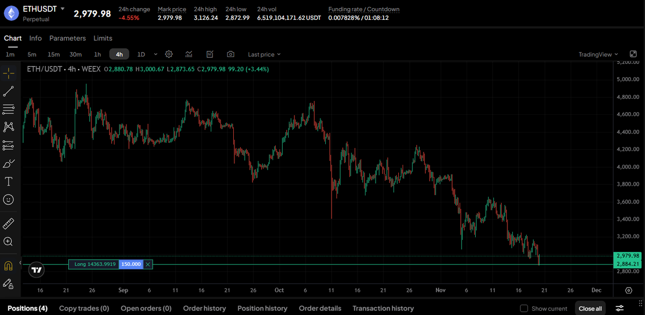Select the brush drawing tool
Screen dimensions: 645x315
pos(9,163)
